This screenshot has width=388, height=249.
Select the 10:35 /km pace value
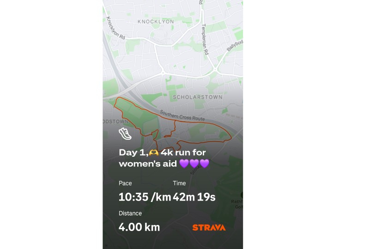(145, 197)
